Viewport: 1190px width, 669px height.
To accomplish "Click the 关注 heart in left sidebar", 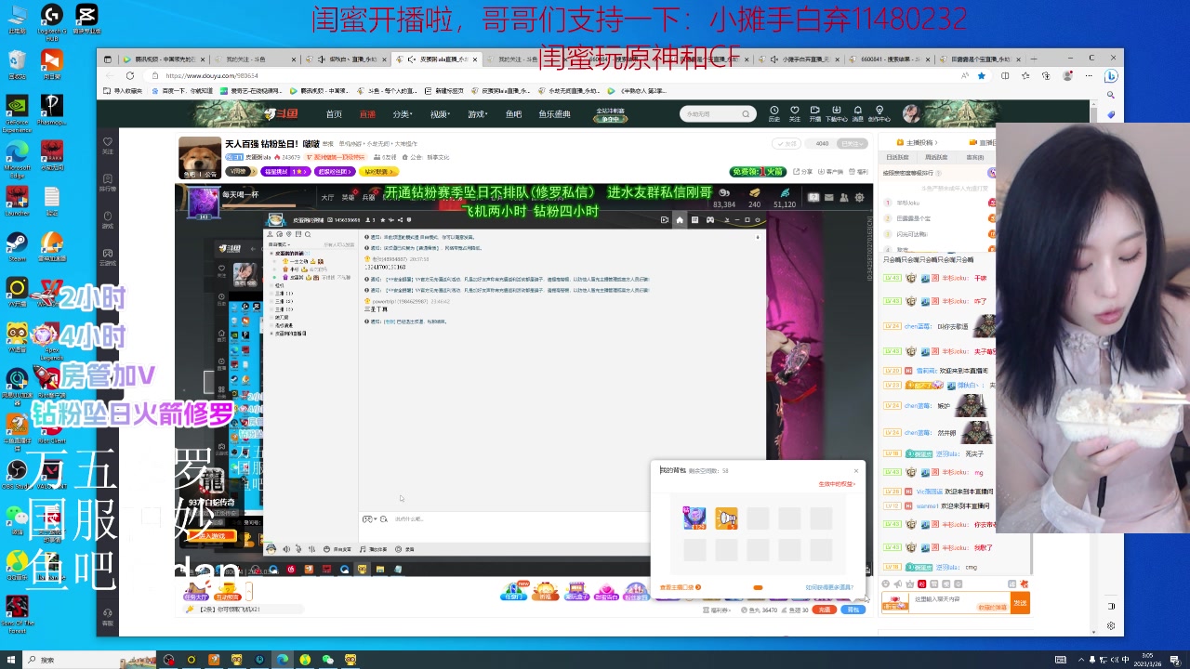I will (x=107, y=145).
